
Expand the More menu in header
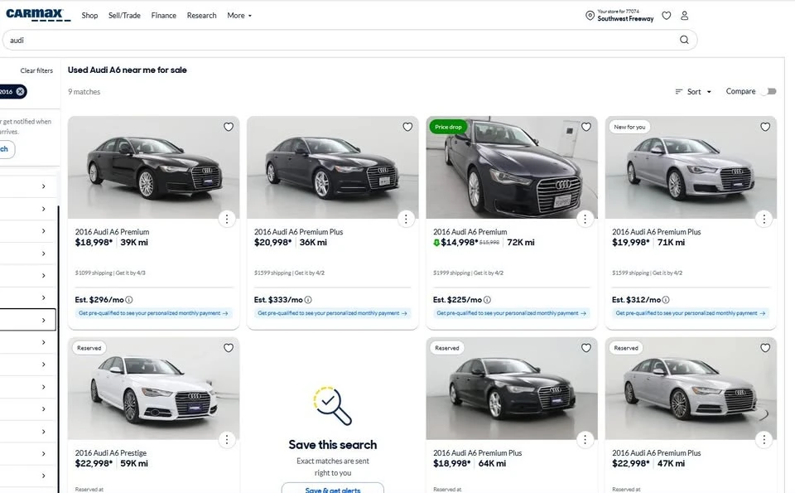click(239, 16)
